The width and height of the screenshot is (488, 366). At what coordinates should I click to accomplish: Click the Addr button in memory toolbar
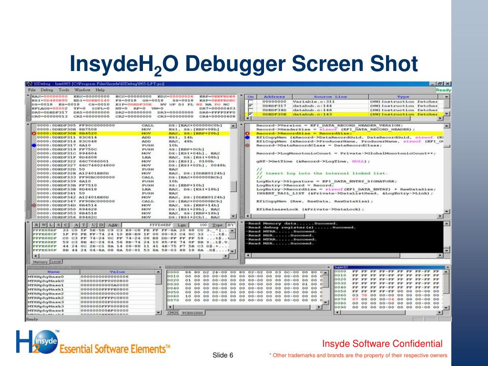(112, 225)
